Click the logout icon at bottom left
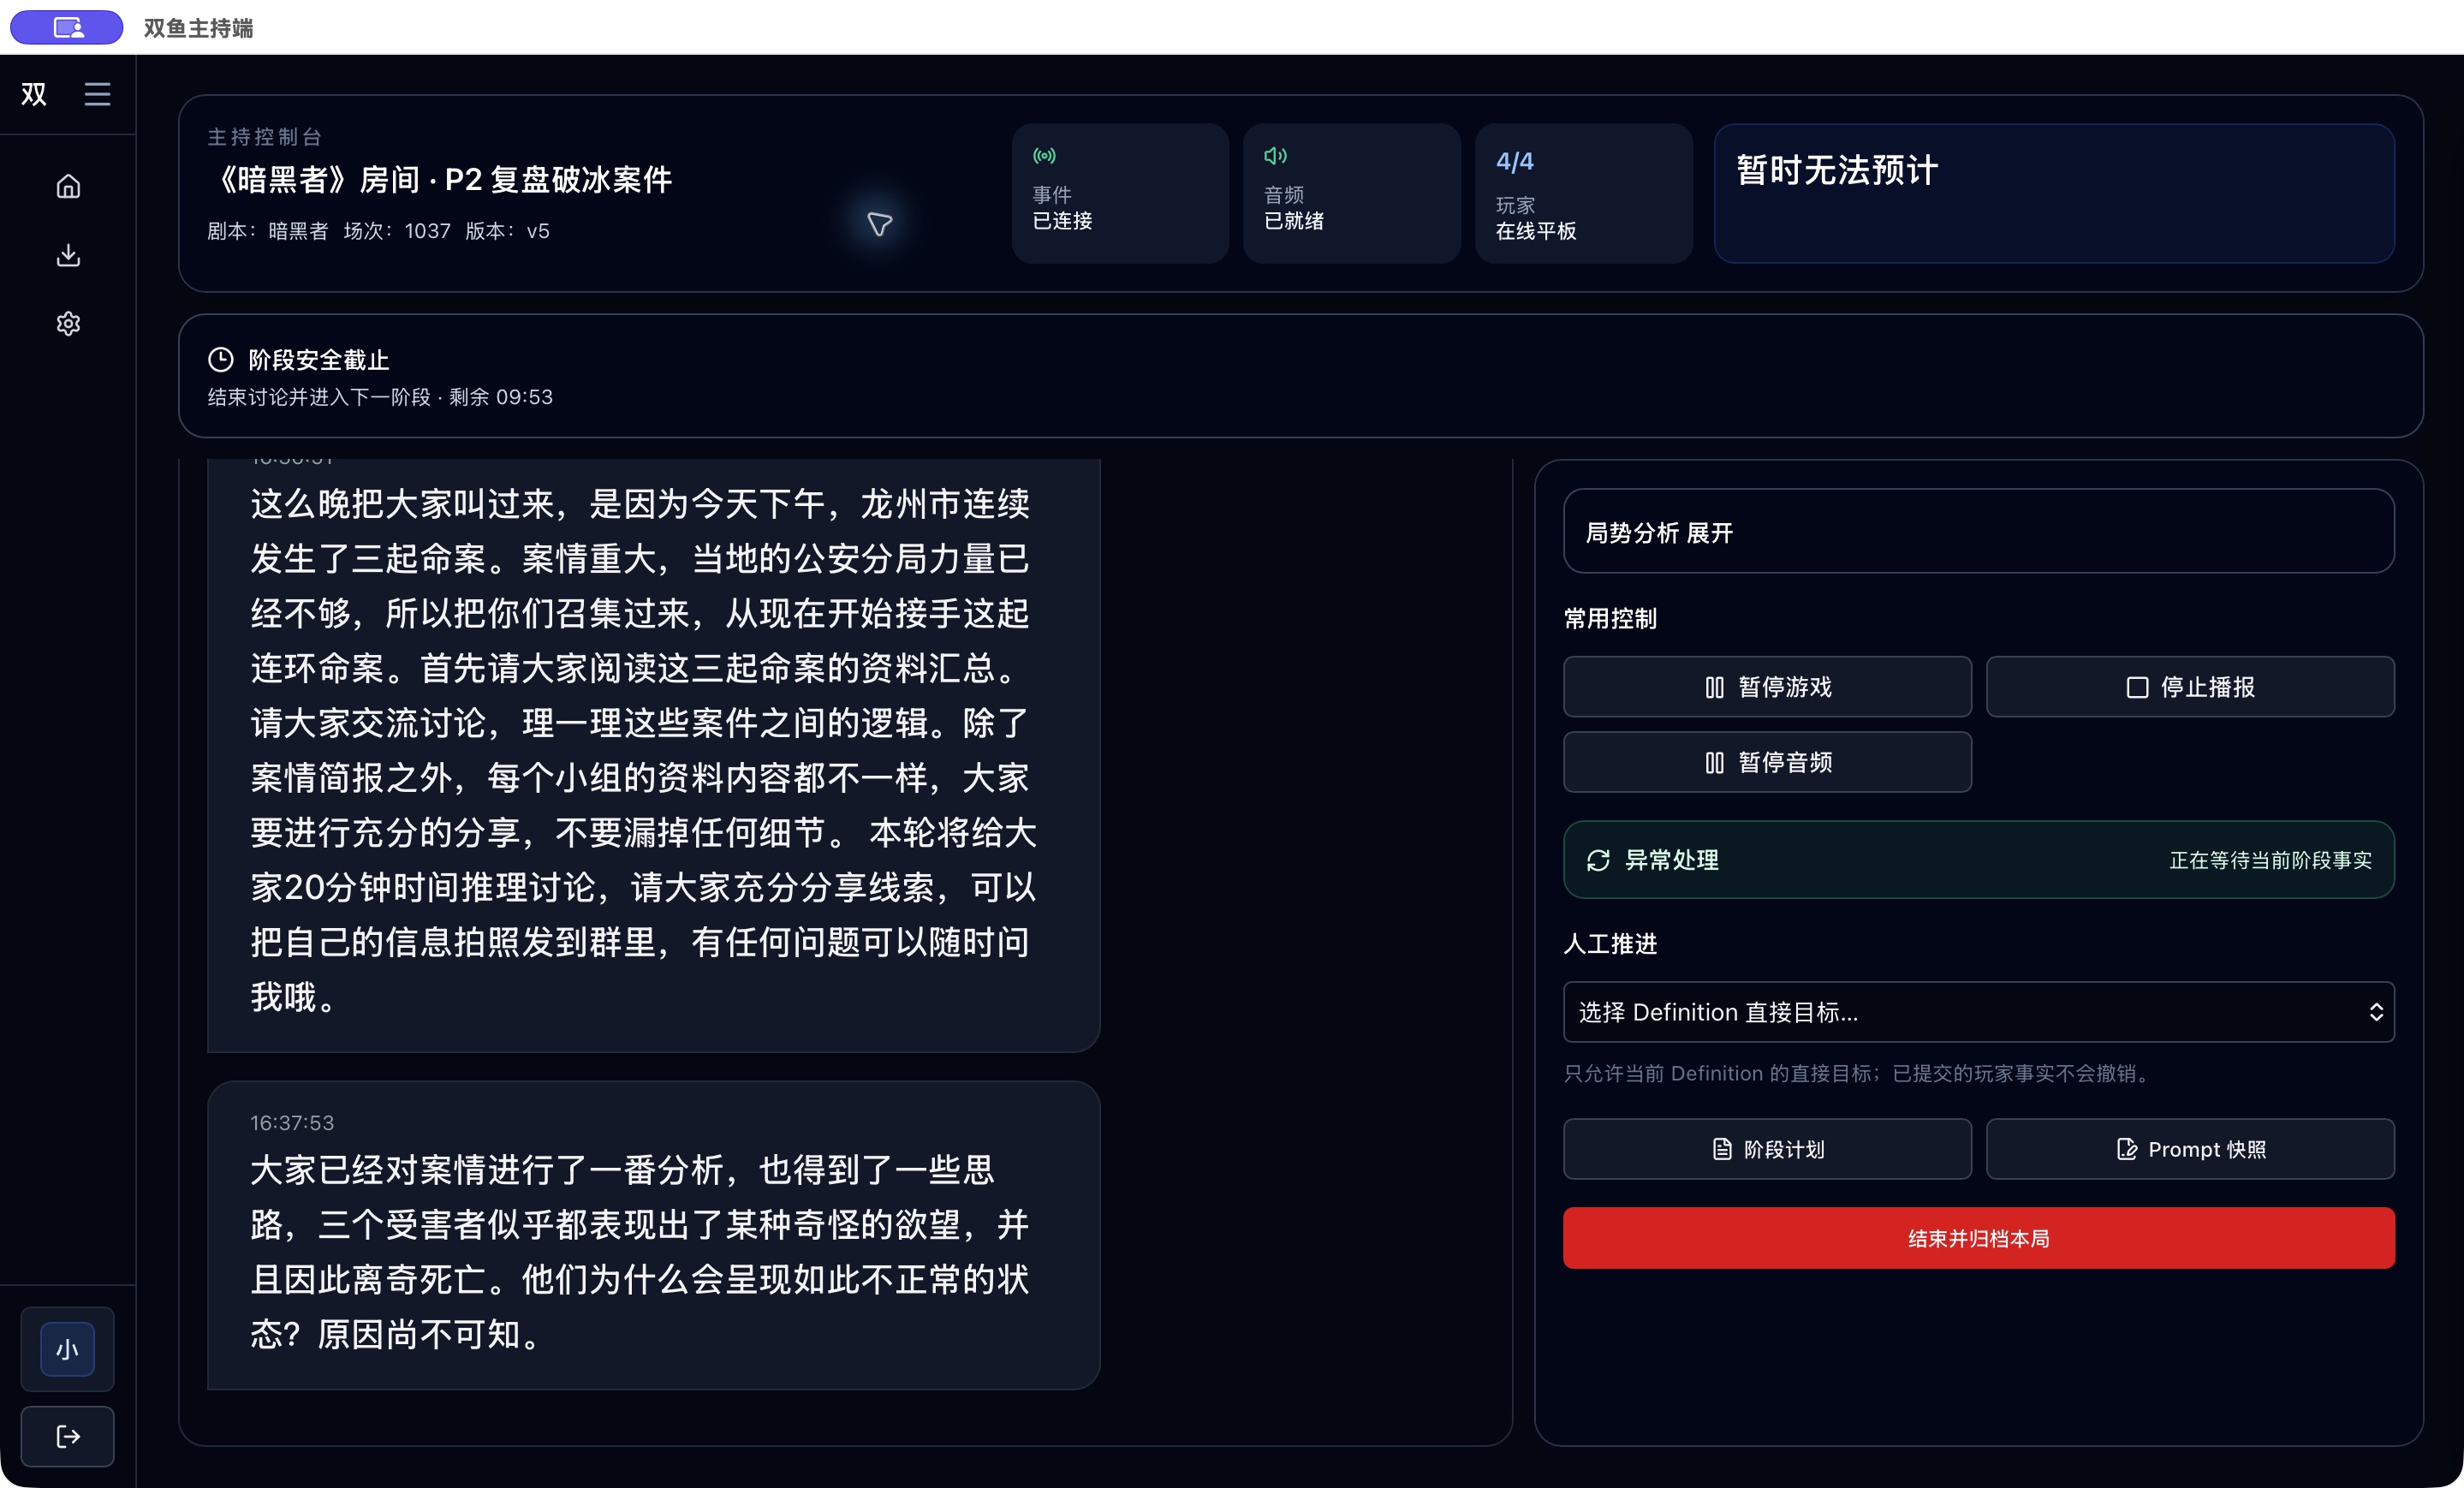 [x=68, y=1436]
